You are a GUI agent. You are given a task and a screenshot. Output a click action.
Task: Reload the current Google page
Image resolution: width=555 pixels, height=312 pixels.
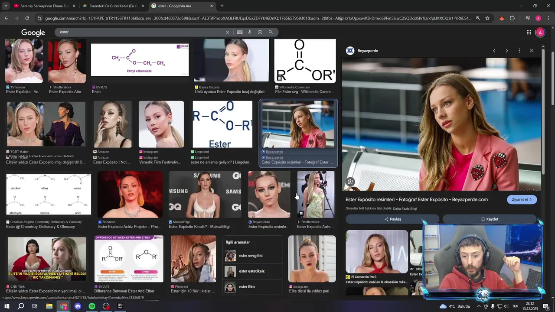pos(27,18)
